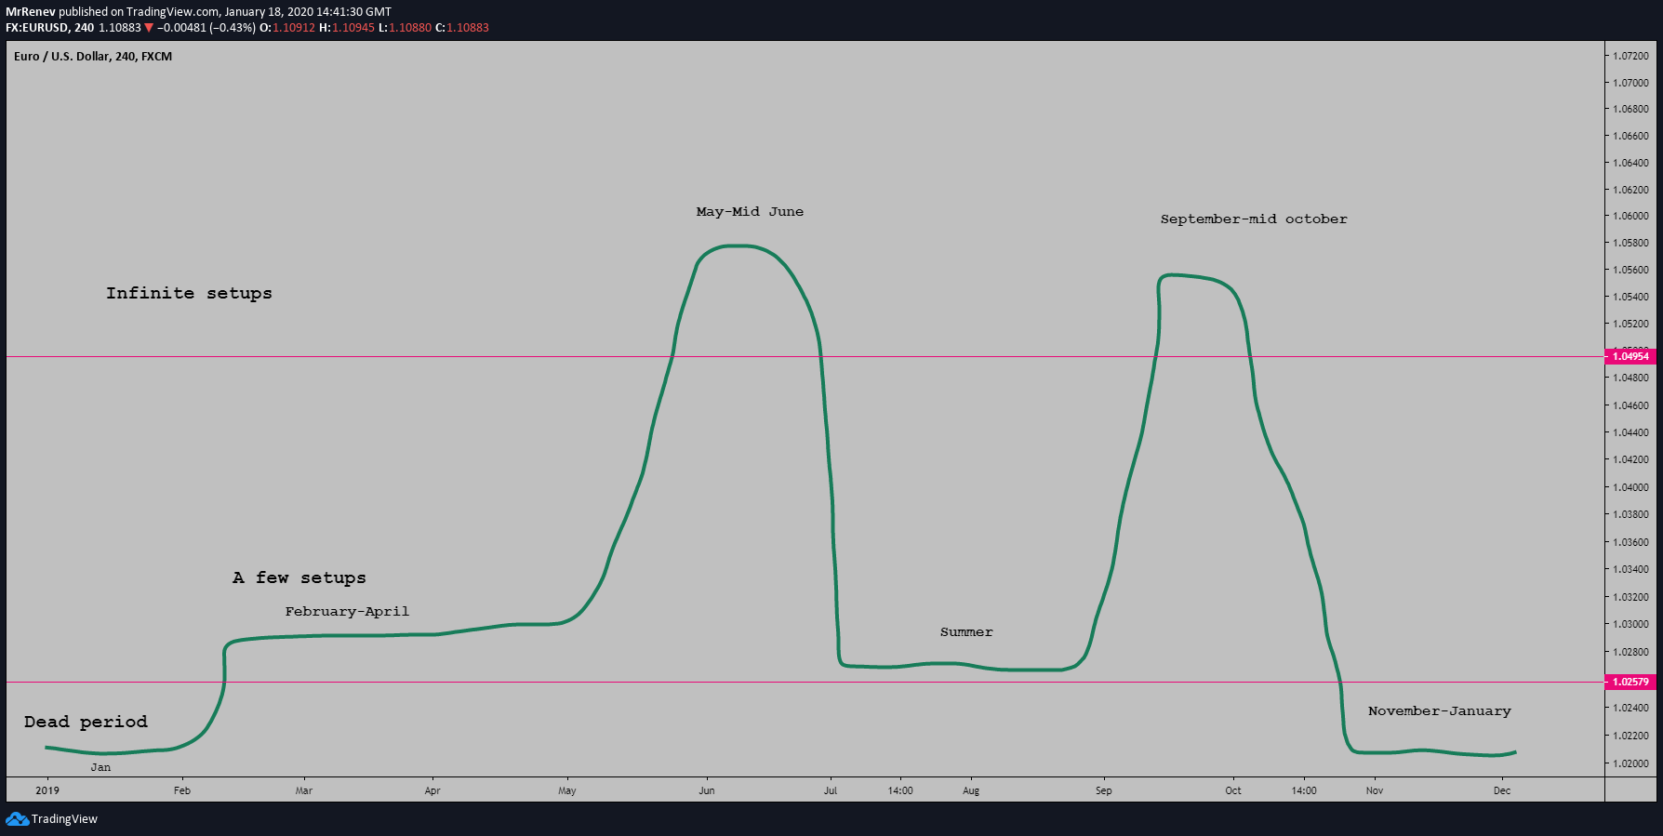This screenshot has height=836, width=1663.
Task: Click the Nov time axis label
Action: coord(1375,790)
